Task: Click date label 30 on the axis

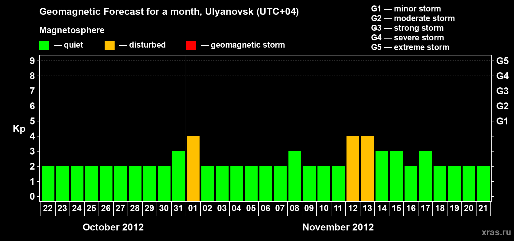Action: (164, 208)
